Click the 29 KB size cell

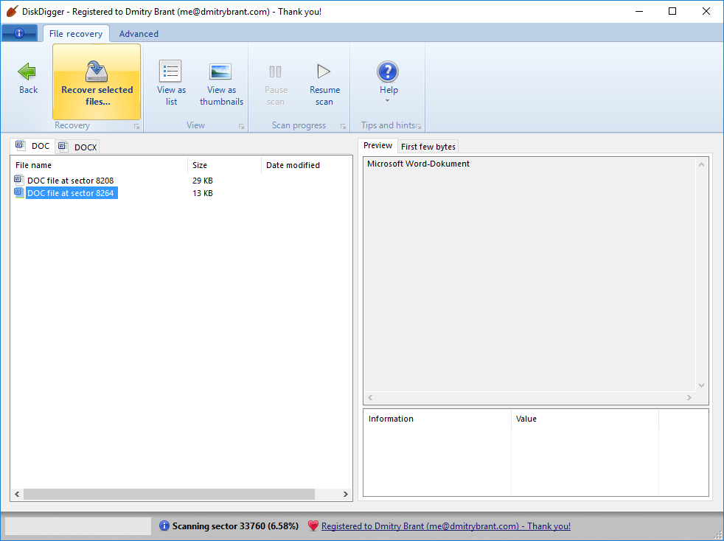[x=203, y=181]
